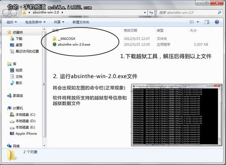Viewport: 226px width, 165px height.
Task: Click the absinthe-win-2.0.exe file name
Action: coord(74,44)
